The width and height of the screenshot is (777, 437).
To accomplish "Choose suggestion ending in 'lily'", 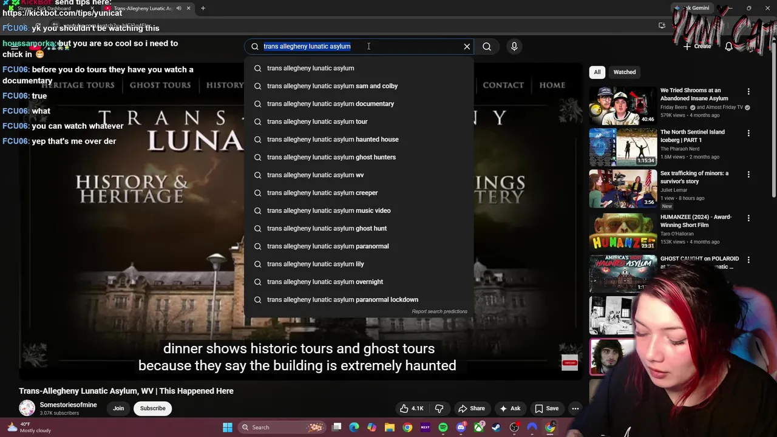I will pos(359,264).
